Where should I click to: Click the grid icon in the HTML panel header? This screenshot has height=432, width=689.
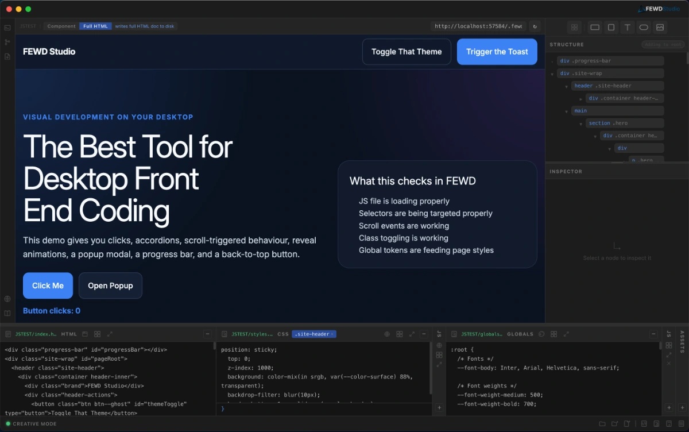[98, 334]
